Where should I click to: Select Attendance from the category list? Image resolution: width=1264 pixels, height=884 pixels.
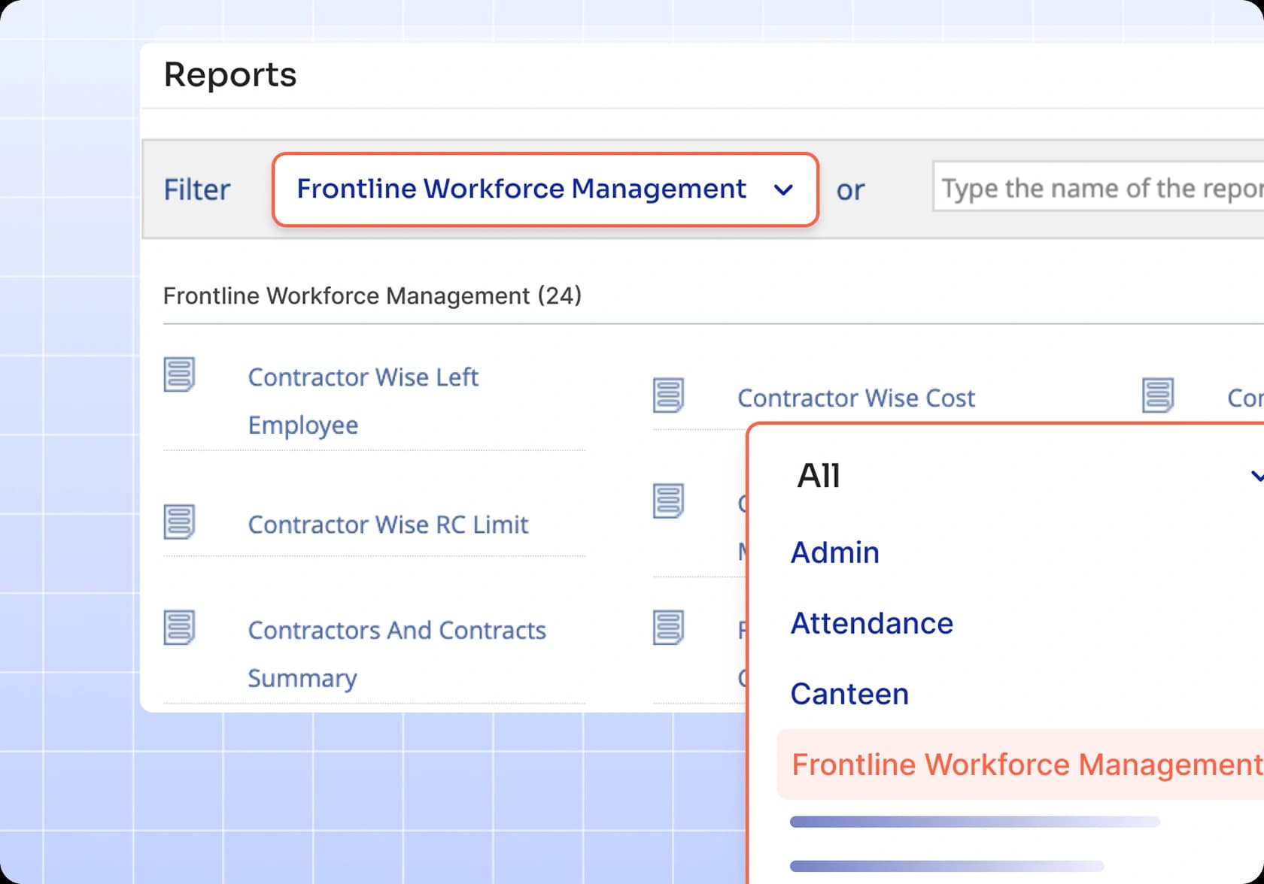pyautogui.click(x=871, y=622)
